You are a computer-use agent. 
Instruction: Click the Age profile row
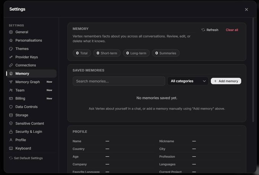tap(113, 157)
